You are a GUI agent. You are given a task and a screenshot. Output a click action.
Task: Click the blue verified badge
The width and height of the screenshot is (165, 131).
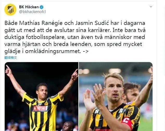pos(42,7)
